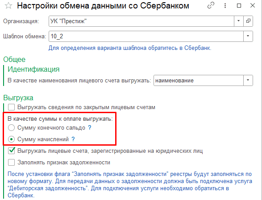This screenshot has height=200, width=262.
Task: Click the Выгрузка section header
Action: (x=18, y=98)
